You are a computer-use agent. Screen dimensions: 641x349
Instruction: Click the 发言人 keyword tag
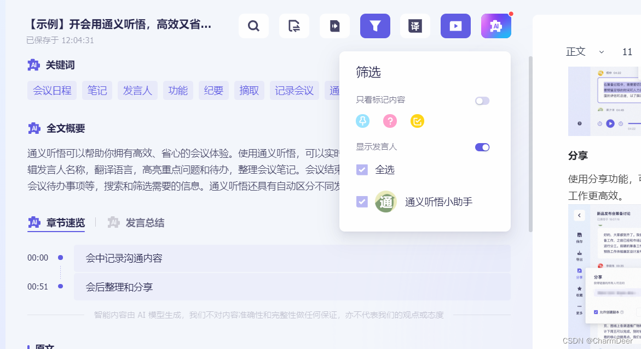(137, 91)
